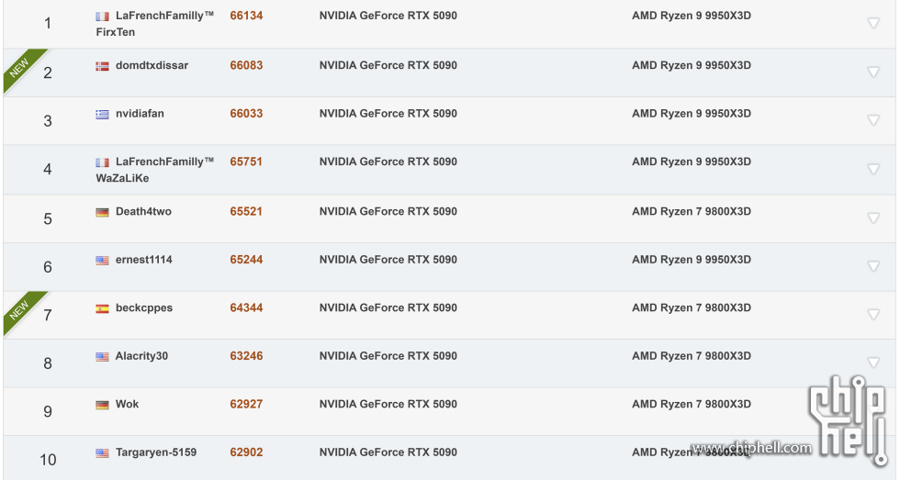Open beckcppes user profile
This screenshot has height=480, width=900.
(144, 308)
